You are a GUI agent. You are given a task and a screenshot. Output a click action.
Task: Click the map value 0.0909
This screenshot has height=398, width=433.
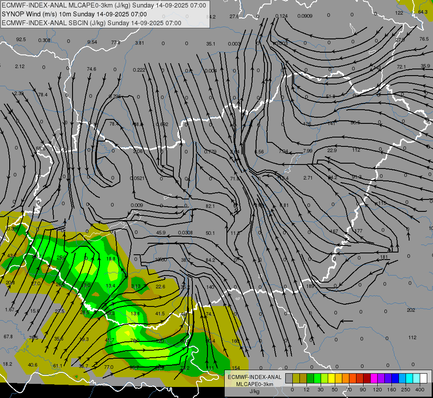[x=305, y=16]
